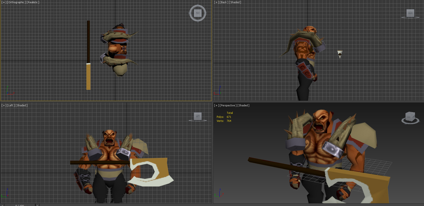Image resolution: width=424 pixels, height=206 pixels.
Task: Click the polygon count value 671
Action: pos(229,117)
